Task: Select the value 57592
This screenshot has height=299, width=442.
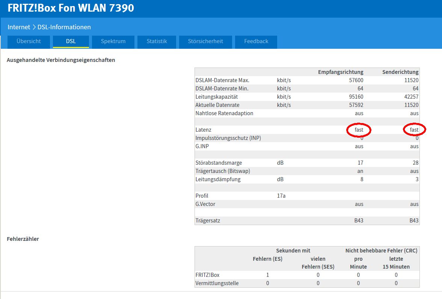Action: click(x=356, y=105)
